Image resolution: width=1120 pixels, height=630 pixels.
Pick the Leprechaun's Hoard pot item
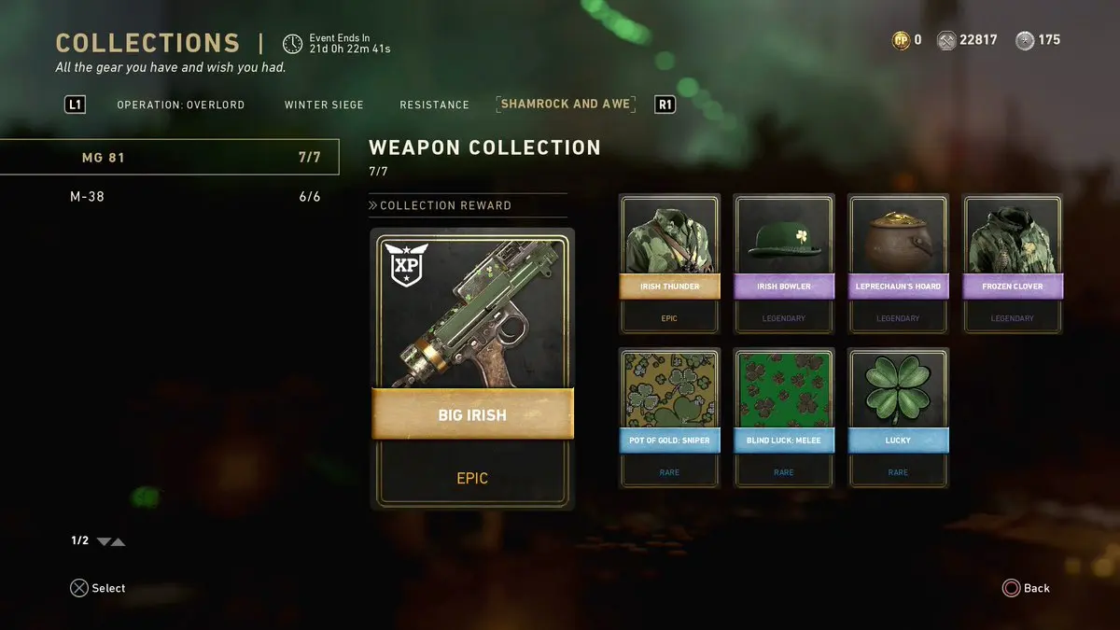[x=898, y=264]
